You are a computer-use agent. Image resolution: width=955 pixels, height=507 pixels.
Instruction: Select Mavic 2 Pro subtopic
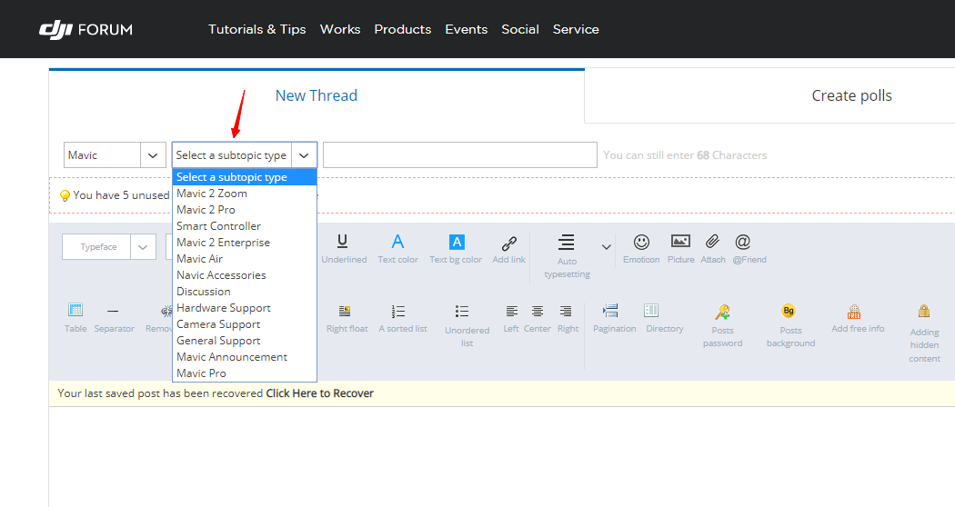245,210
